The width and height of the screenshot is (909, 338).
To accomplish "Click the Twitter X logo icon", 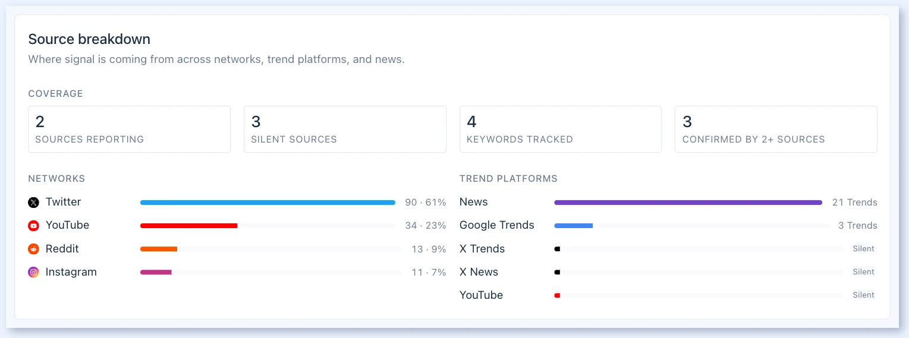I will click(33, 203).
